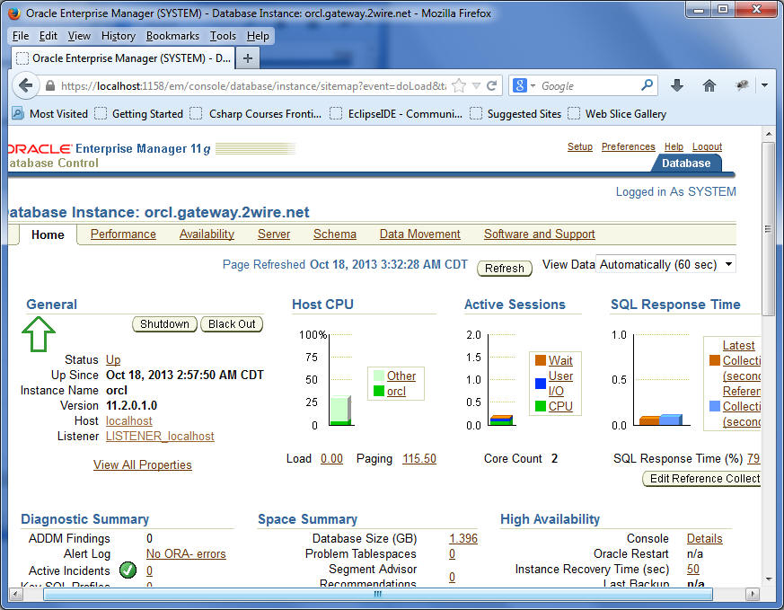The height and width of the screenshot is (610, 784).
Task: Click the Shutdown button
Action: click(x=164, y=324)
